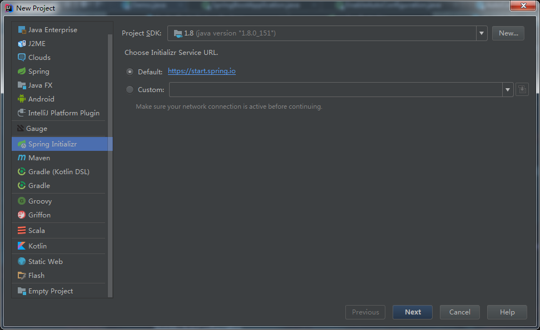Screen dimensions: 540x330
Task: Click download icon button beside Custom field
Action: pyautogui.click(x=522, y=90)
